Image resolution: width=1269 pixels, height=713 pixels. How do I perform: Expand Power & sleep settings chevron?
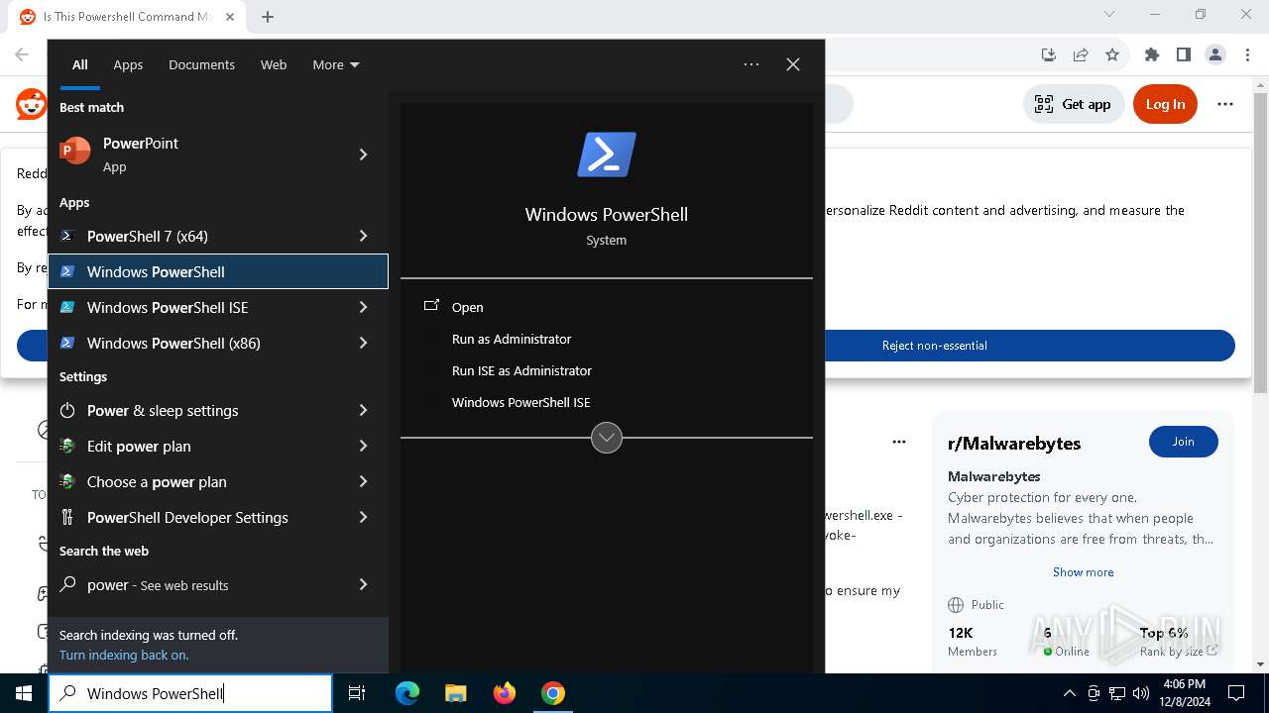[364, 410]
